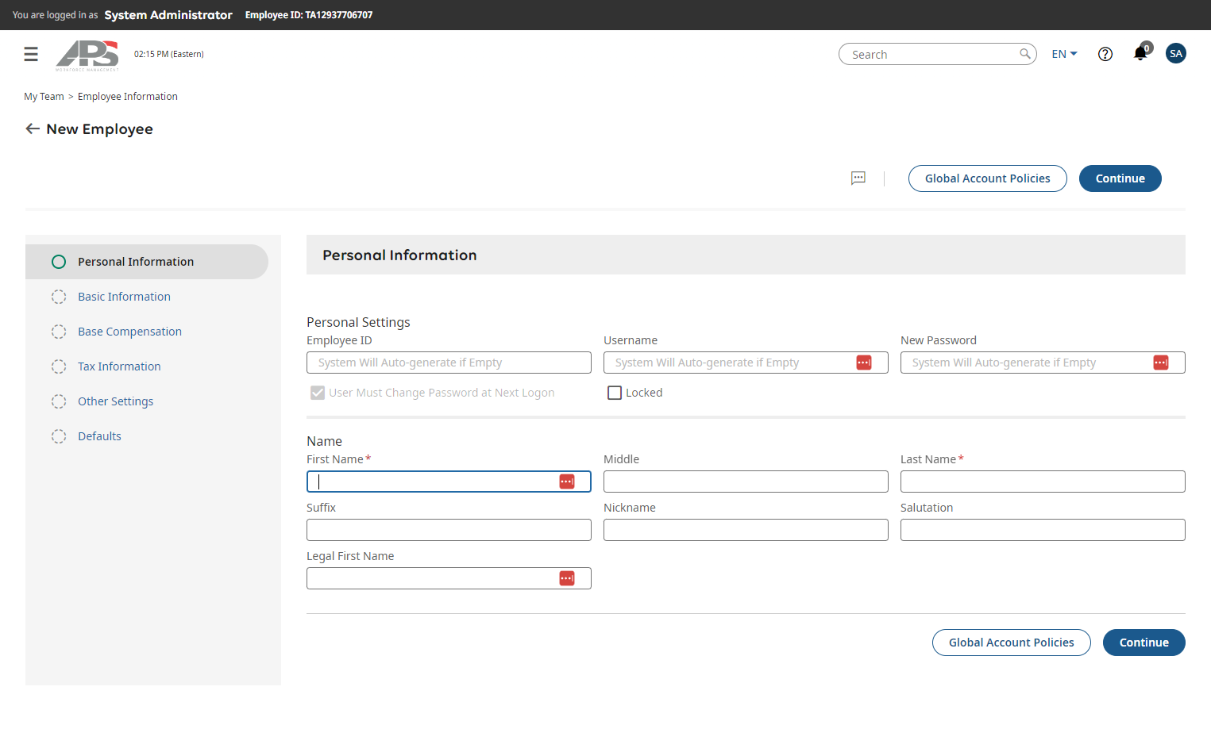The height and width of the screenshot is (729, 1211).
Task: Open the hamburger navigation menu
Action: (x=31, y=54)
